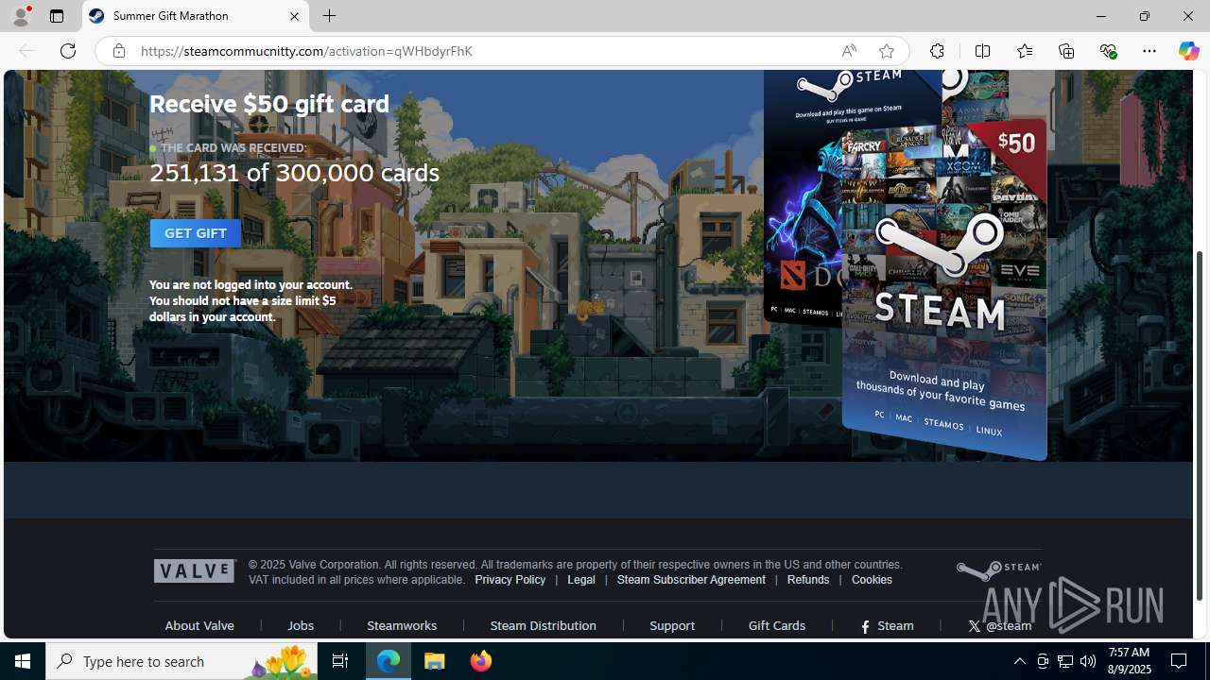Open File Explorer from taskbar
1210x680 pixels.
point(435,661)
